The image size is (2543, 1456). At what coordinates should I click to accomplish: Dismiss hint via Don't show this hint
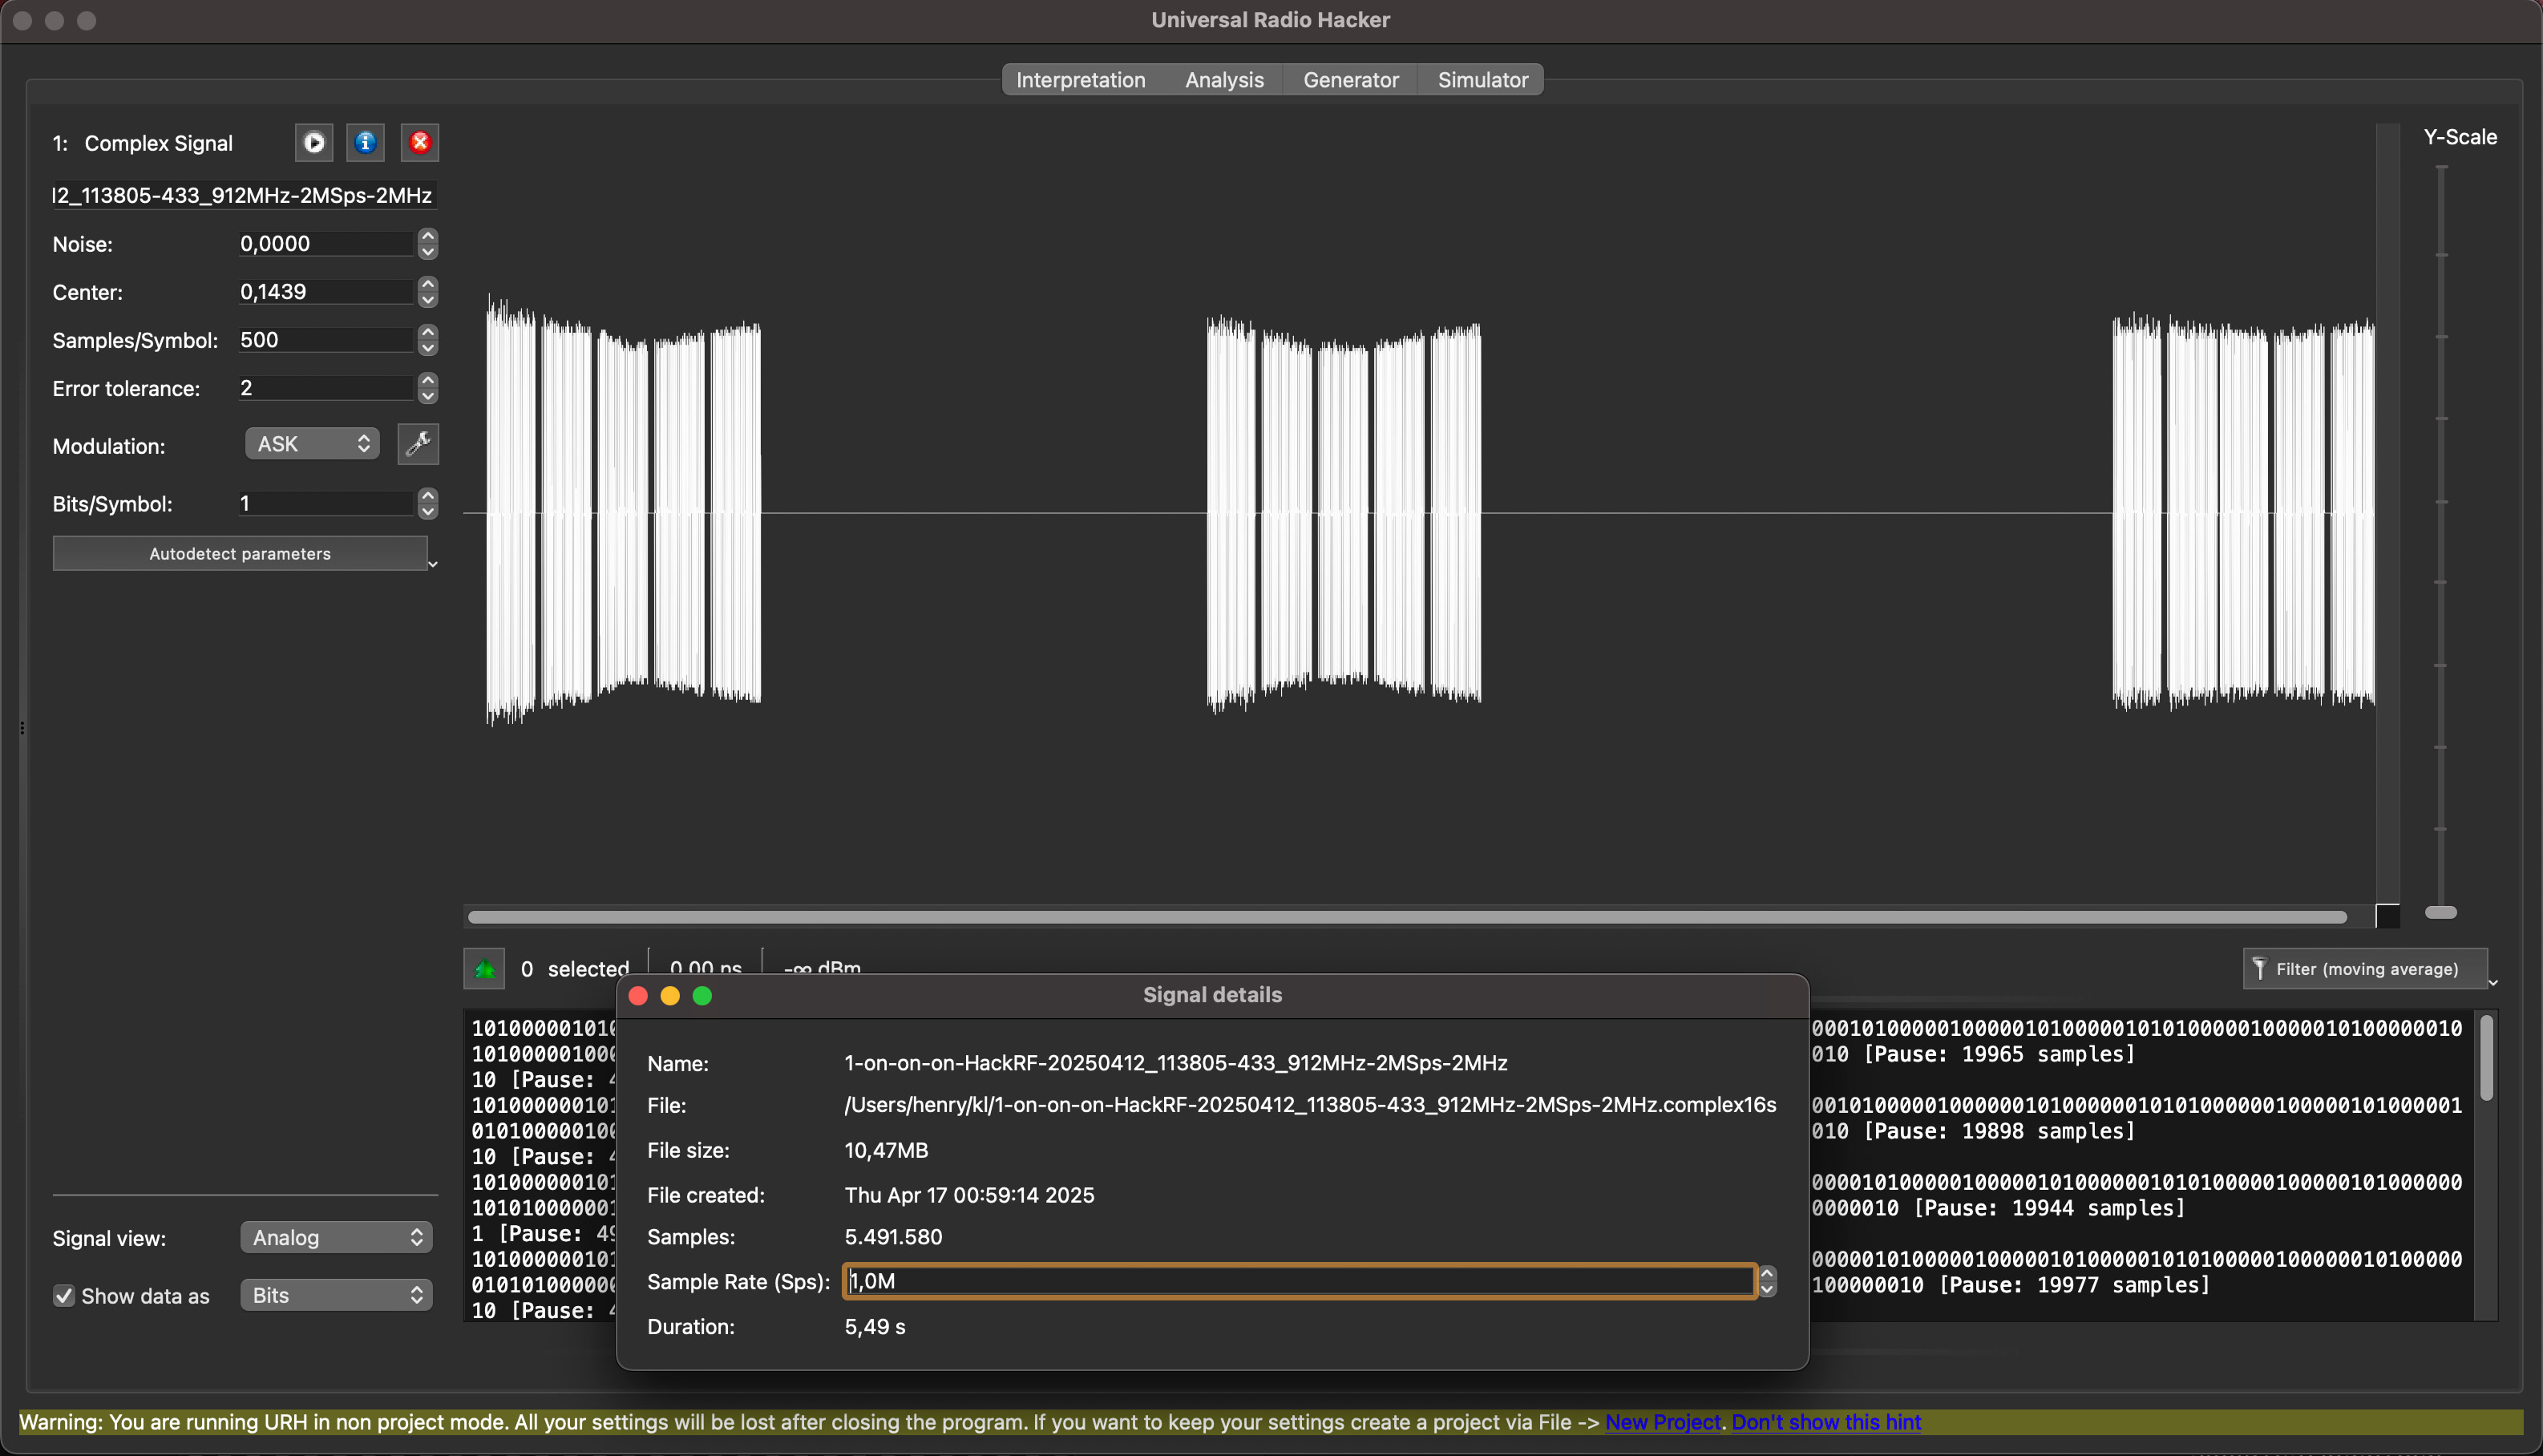pos(1825,1422)
